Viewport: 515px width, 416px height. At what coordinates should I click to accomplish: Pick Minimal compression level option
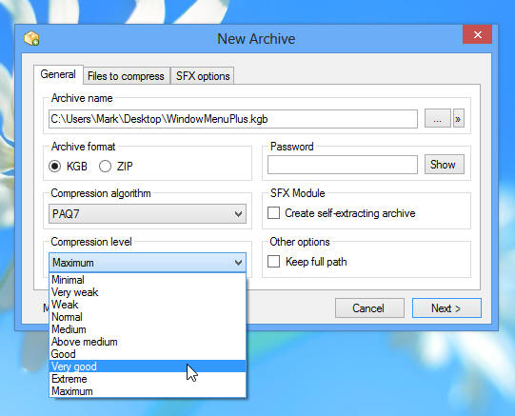[148, 280]
